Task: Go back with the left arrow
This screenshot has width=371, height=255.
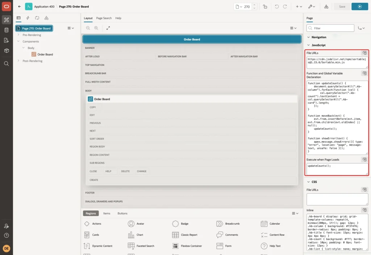Action: [20, 7]
